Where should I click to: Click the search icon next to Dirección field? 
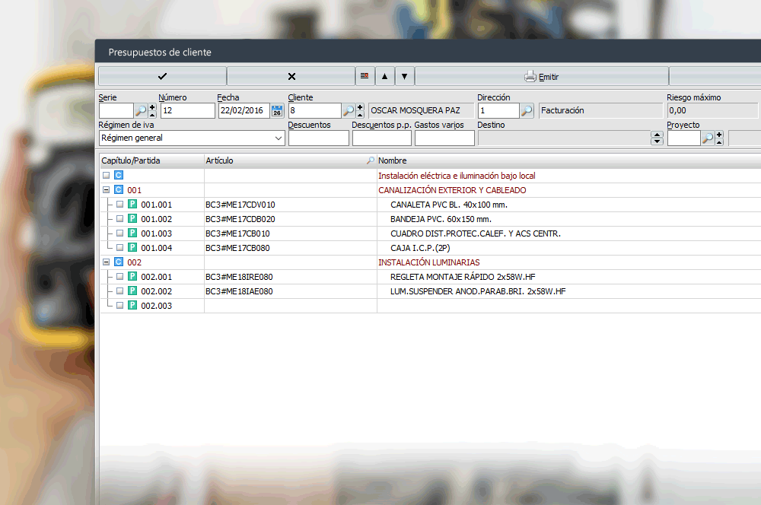click(527, 111)
